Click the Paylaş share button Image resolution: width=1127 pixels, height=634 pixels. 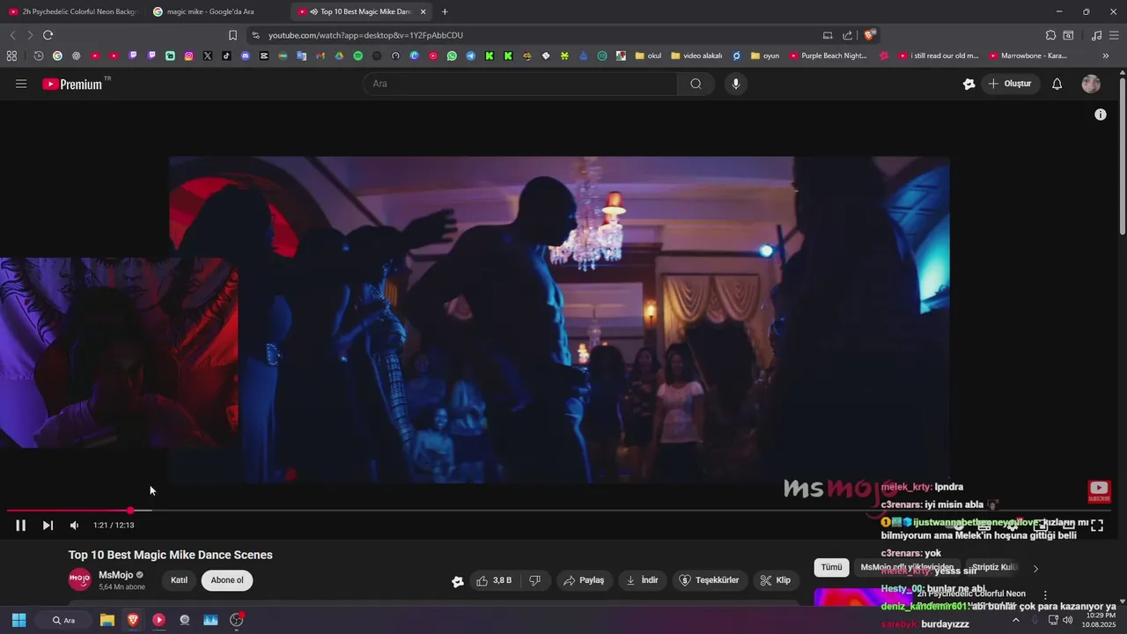point(584,580)
